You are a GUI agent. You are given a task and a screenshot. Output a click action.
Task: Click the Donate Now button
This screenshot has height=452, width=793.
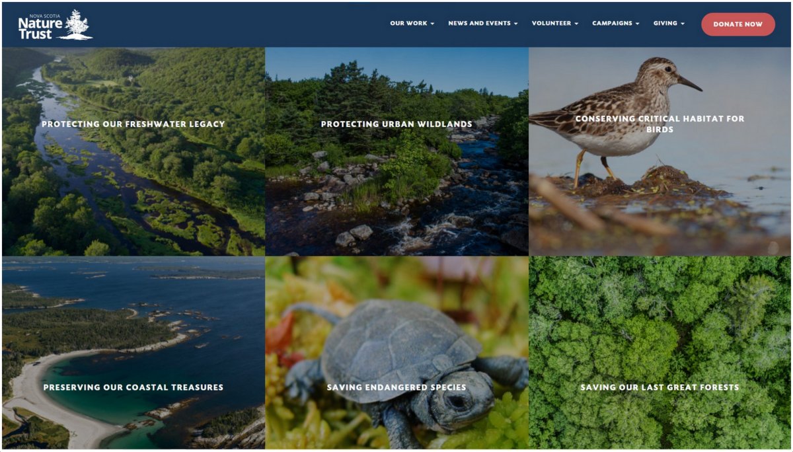[x=738, y=24]
